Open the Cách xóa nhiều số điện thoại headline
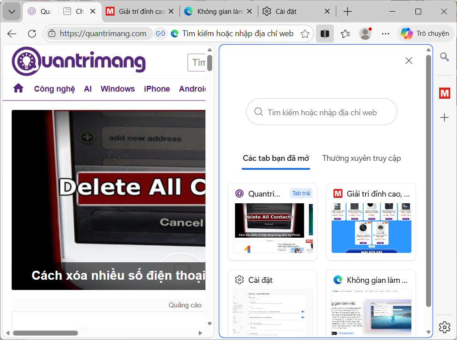 118,275
